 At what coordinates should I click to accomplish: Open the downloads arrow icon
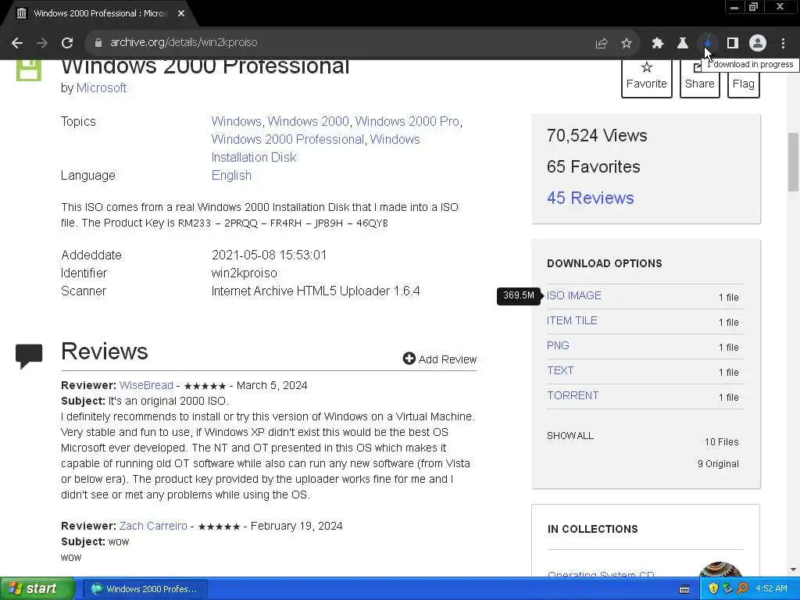pyautogui.click(x=708, y=43)
